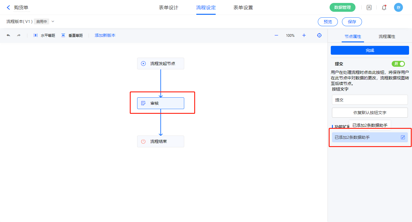Expand the 流程版本 V1 dropdown

tap(53, 21)
